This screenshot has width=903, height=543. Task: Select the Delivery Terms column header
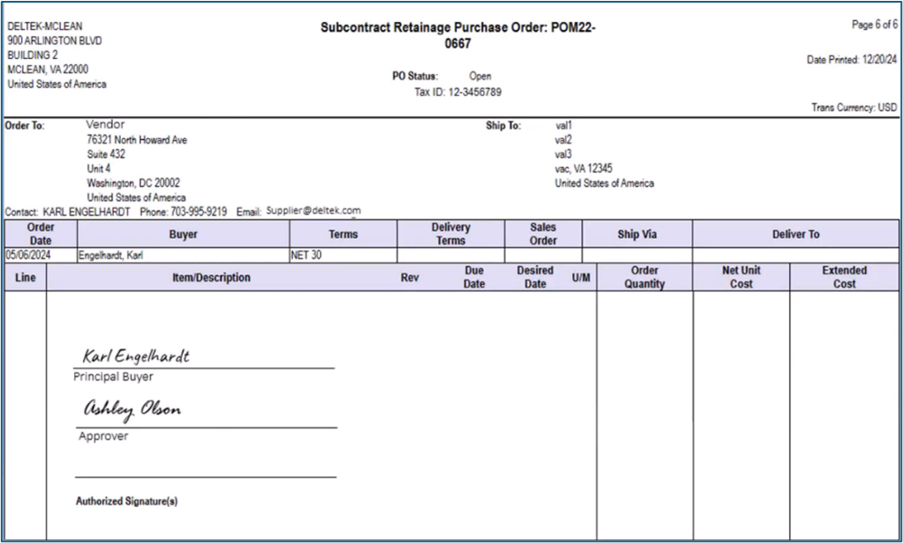(450, 234)
